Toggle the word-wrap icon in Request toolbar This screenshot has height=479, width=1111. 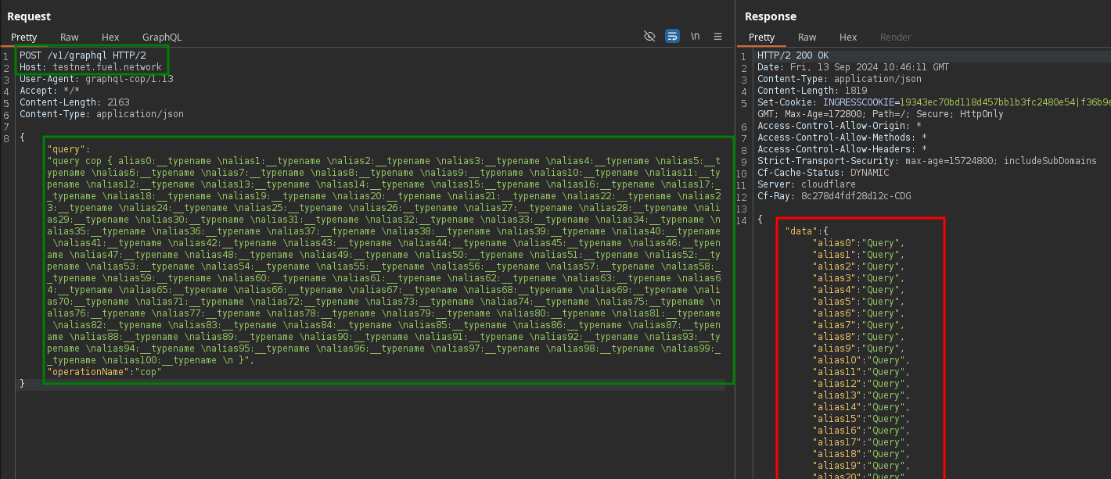(672, 37)
